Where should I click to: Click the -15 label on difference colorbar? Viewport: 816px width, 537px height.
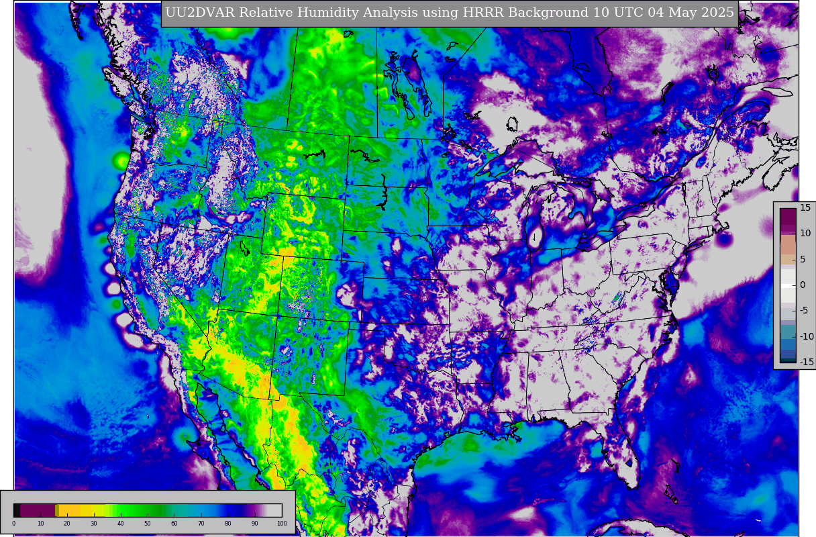coord(807,362)
